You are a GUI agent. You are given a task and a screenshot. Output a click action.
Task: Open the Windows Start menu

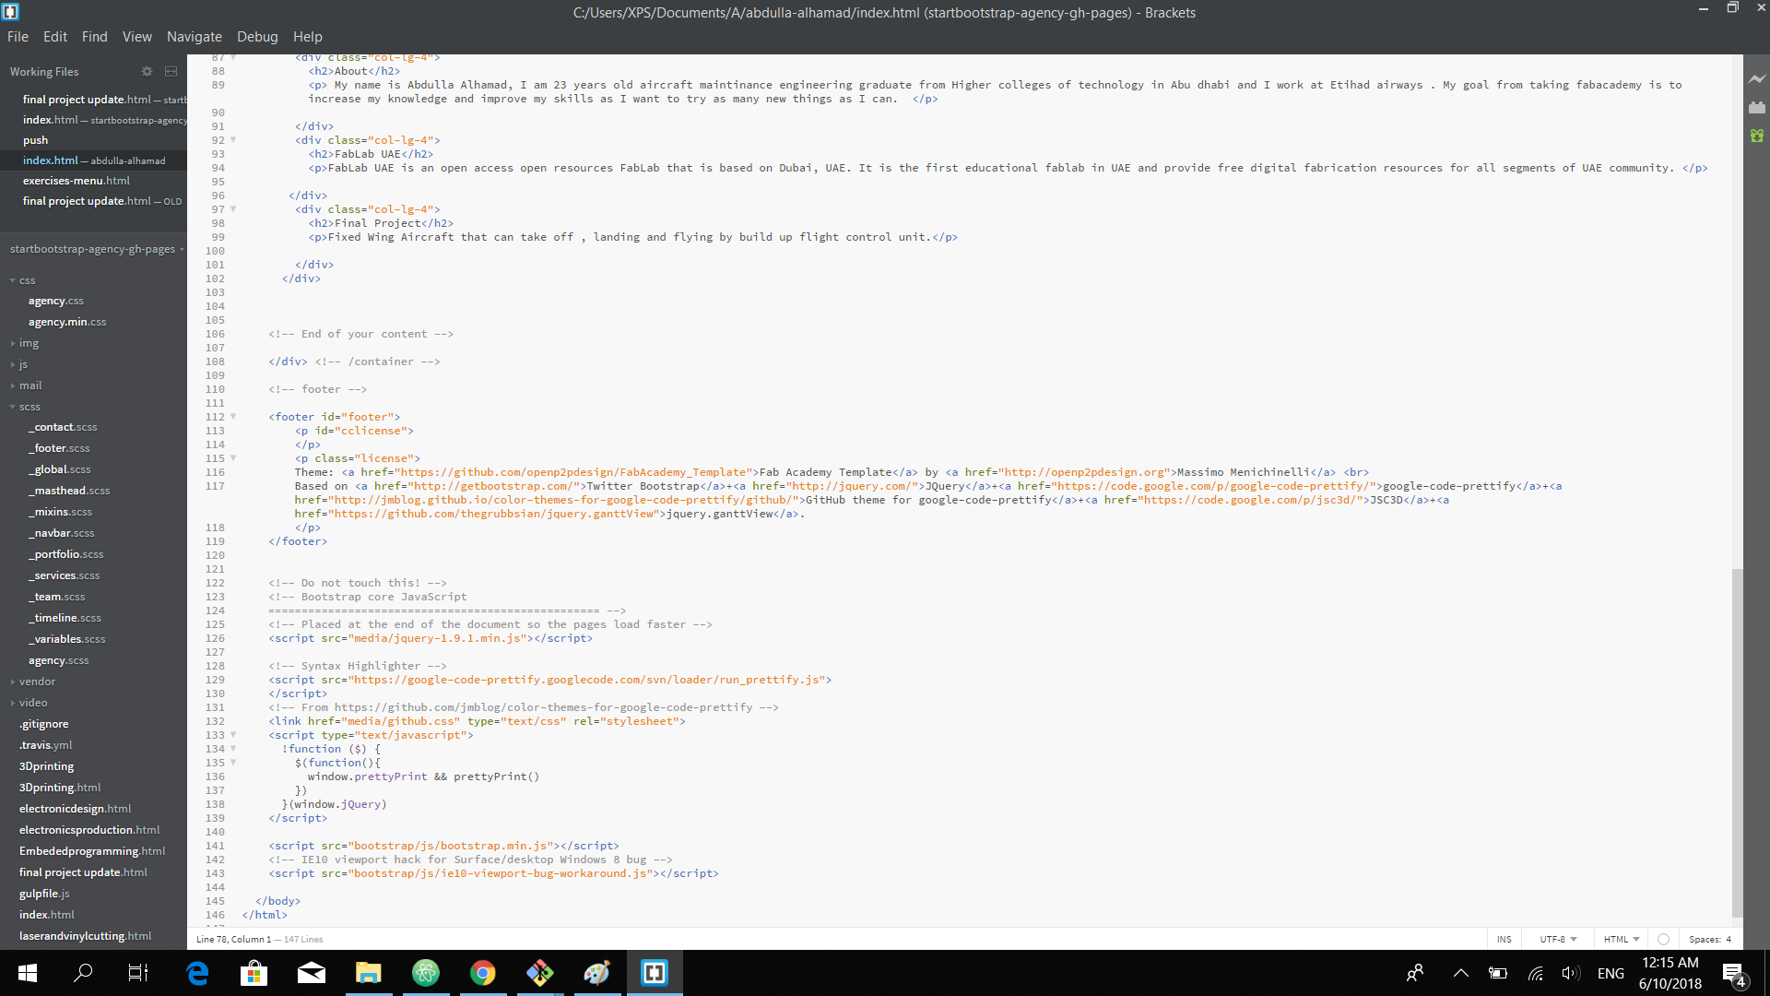coord(28,973)
